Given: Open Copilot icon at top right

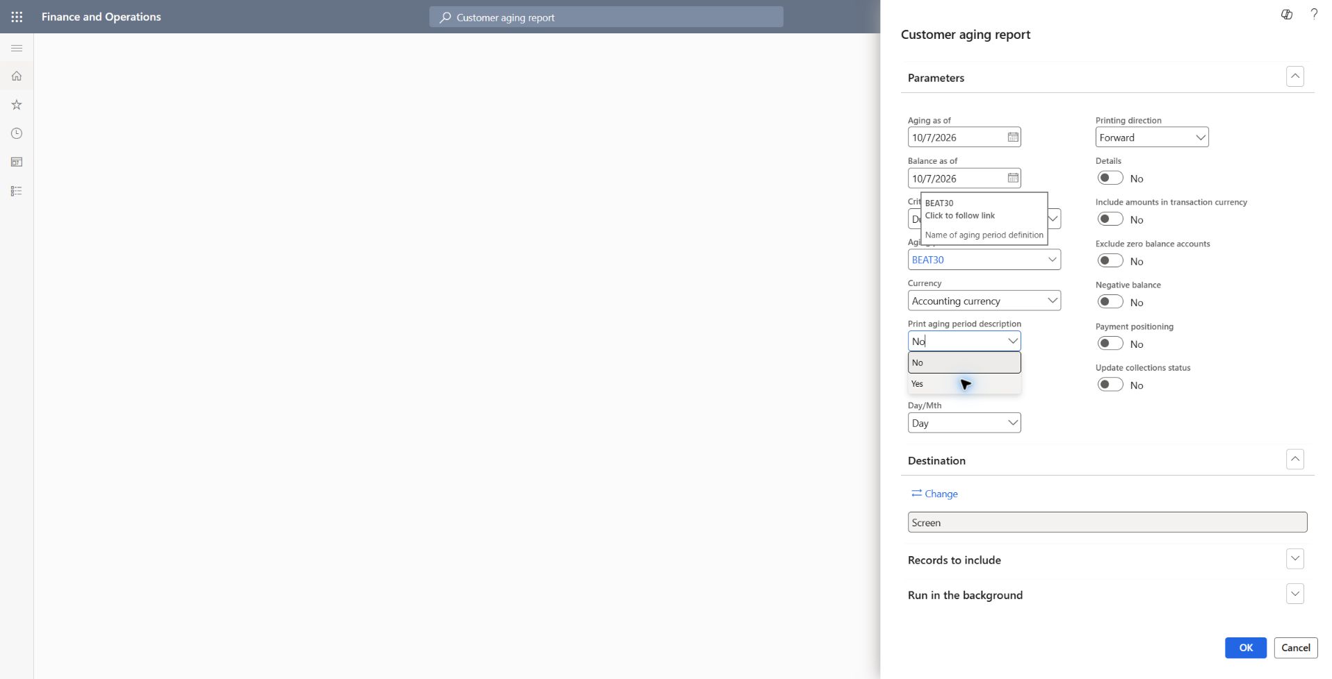Looking at the screenshot, I should (x=1287, y=15).
